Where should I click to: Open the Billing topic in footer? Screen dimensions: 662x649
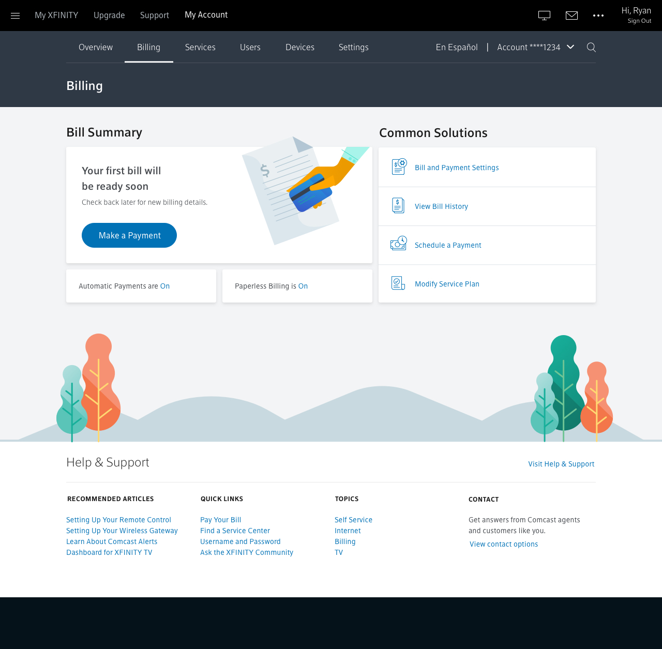(x=345, y=541)
